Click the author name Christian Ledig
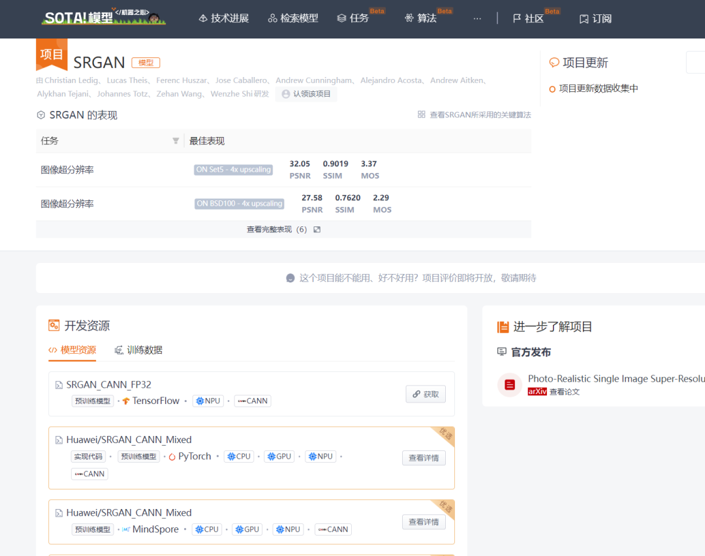This screenshot has width=705, height=556. tap(71, 80)
